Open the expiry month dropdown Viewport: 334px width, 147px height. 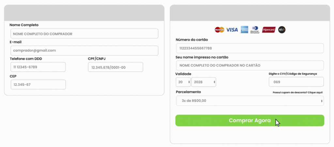click(183, 82)
